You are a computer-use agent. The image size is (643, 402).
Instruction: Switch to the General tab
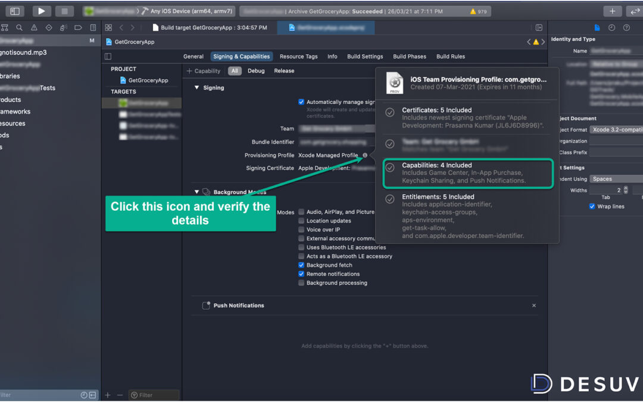point(193,57)
